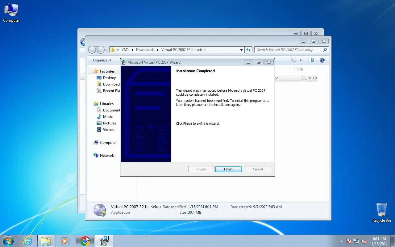
Task: Click breadcrumb arrow after VM1
Action: (132, 50)
